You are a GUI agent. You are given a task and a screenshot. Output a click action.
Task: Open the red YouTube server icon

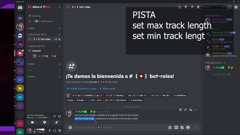pyautogui.click(x=20, y=53)
